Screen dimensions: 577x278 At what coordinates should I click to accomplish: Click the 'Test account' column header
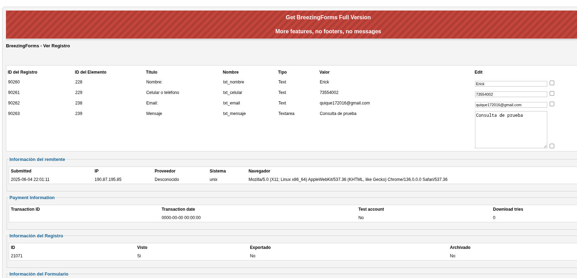(371, 209)
